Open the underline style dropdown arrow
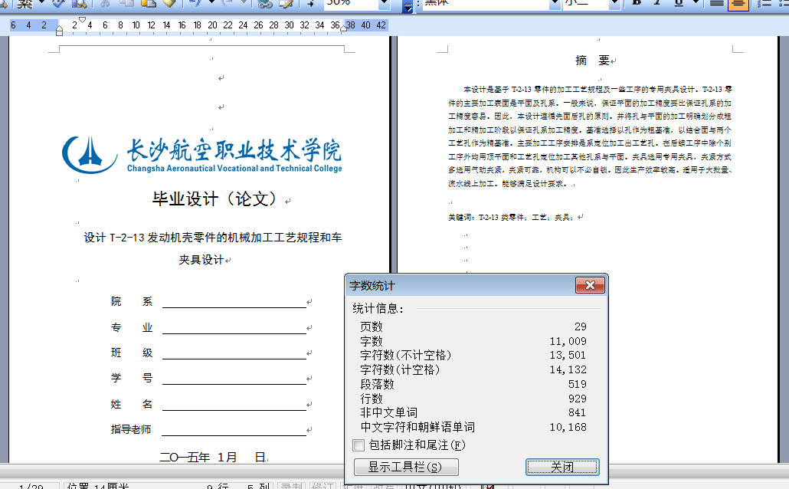789x489 pixels. click(696, 3)
